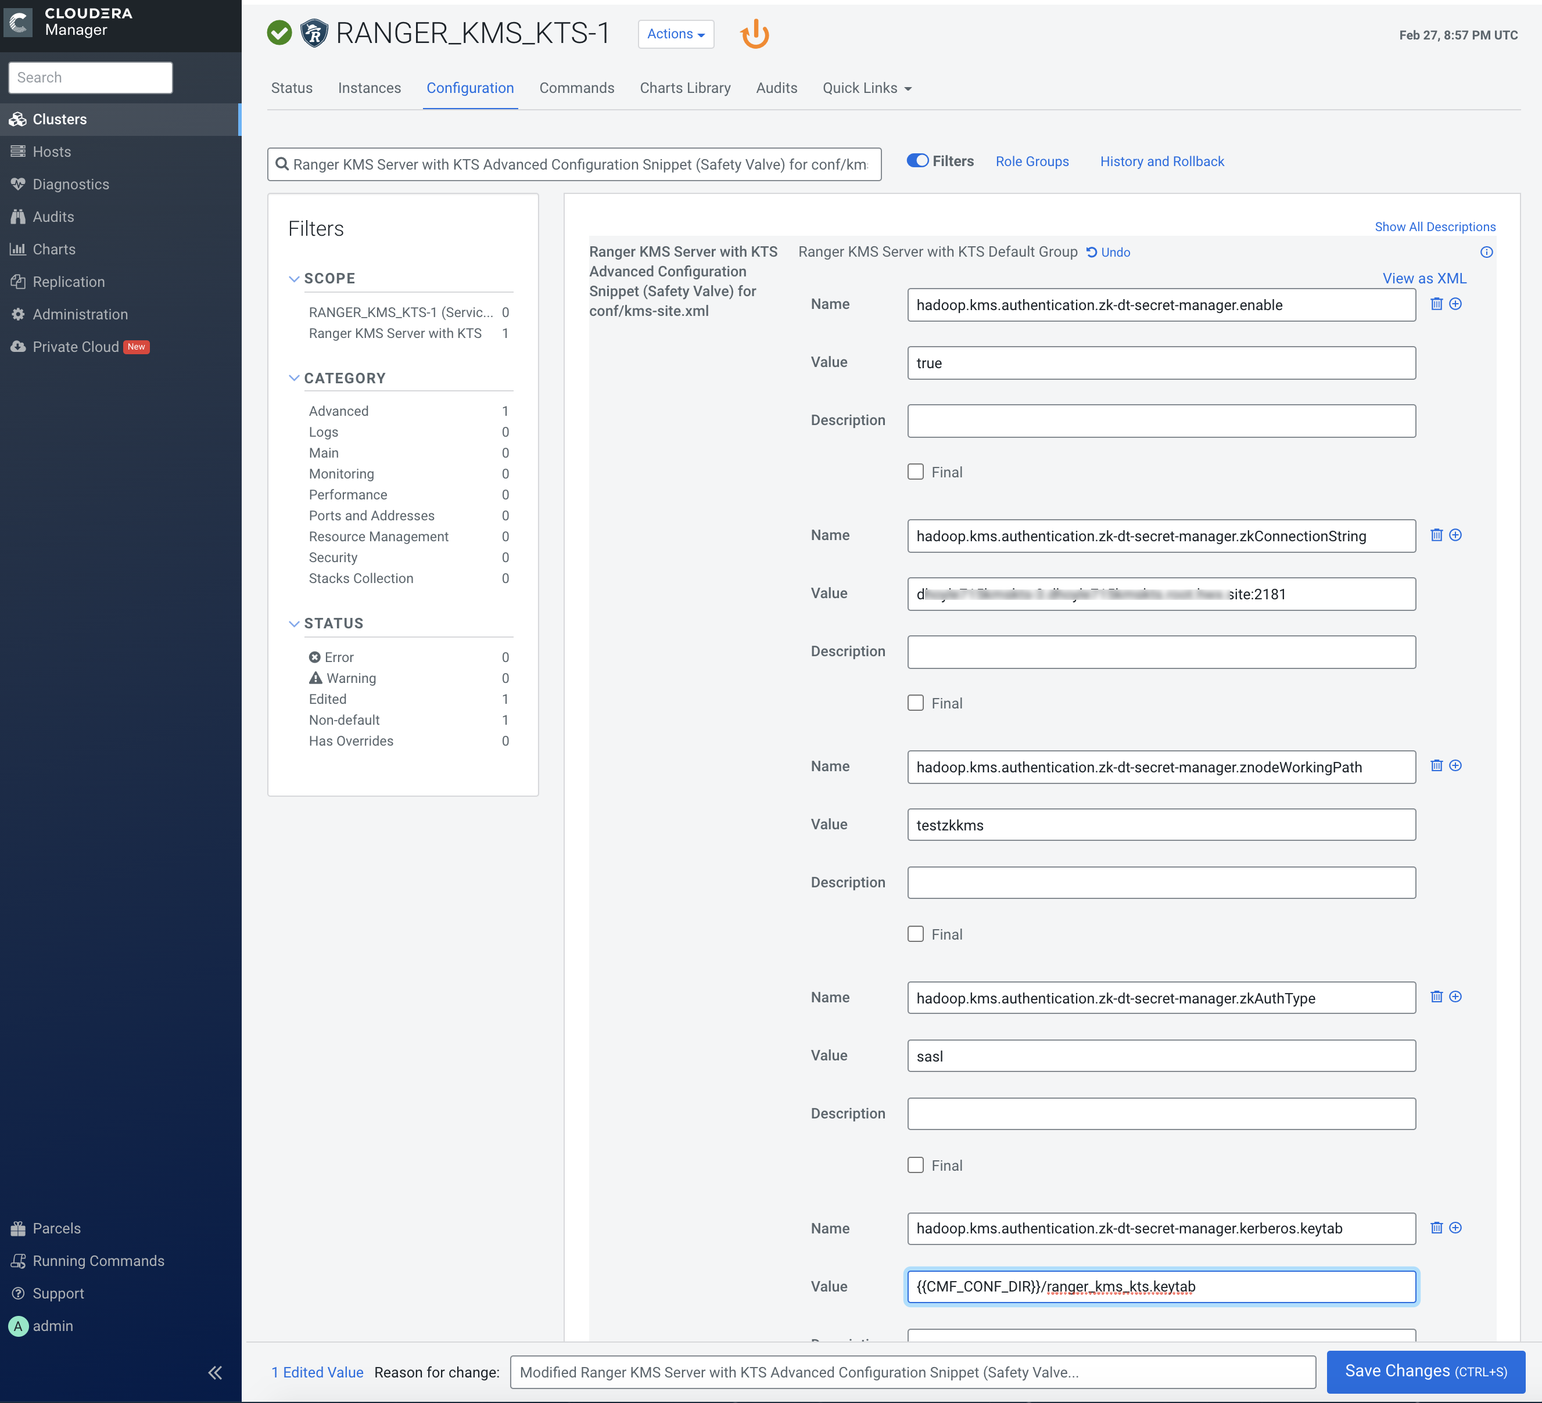Image resolution: width=1542 pixels, height=1403 pixels.
Task: Add an entry using the plus icon beside zkConnectionString
Action: pyautogui.click(x=1455, y=535)
